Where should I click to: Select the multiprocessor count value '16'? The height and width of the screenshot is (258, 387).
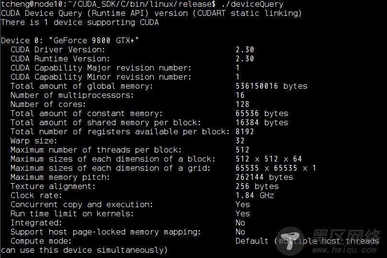point(240,95)
